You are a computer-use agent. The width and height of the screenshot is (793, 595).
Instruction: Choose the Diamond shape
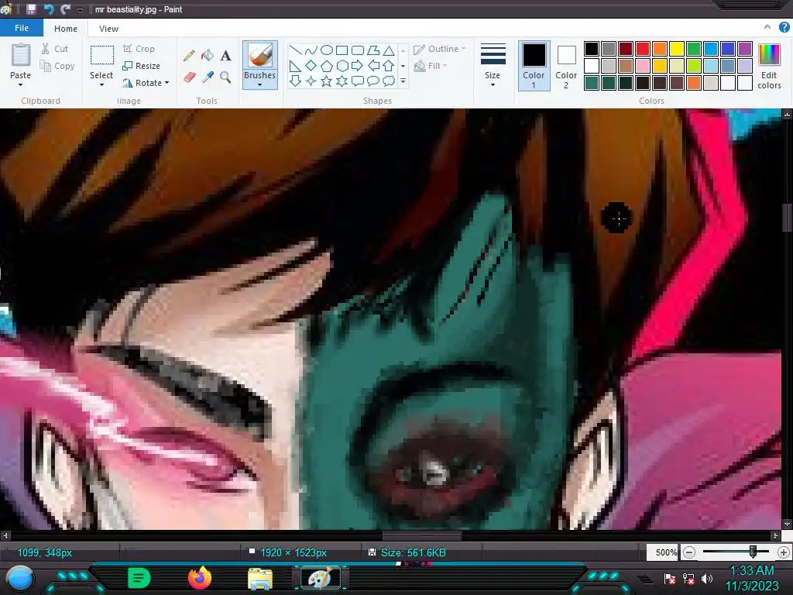tap(311, 66)
